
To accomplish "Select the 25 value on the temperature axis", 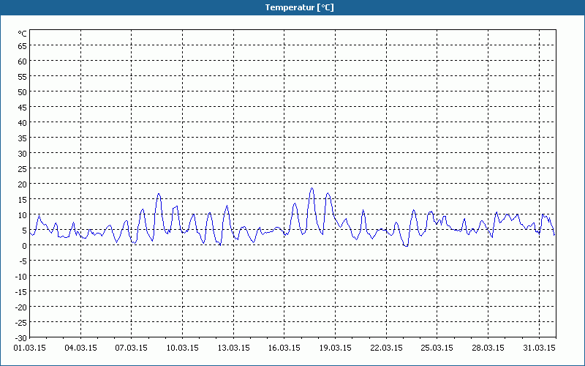I will [x=23, y=169].
